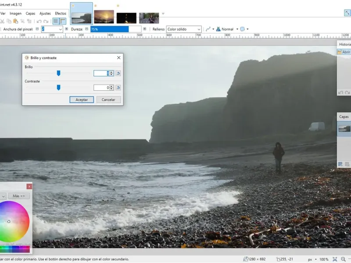
Task: Click the Más >> button in Colors panel
Action: pos(19,196)
